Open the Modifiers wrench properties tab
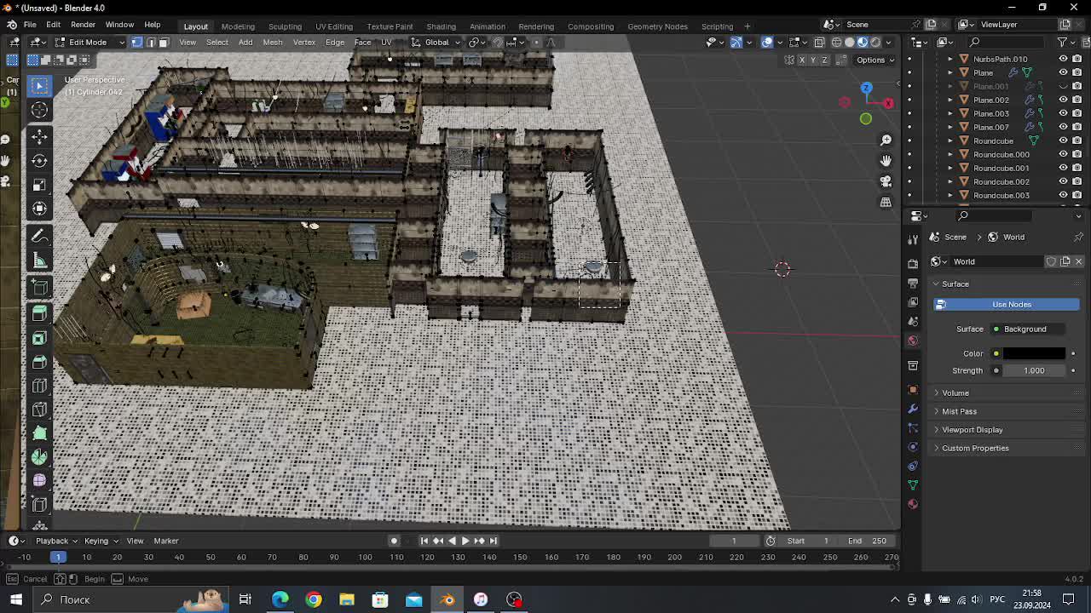Screen dimensions: 1091x613 pyautogui.click(x=913, y=409)
